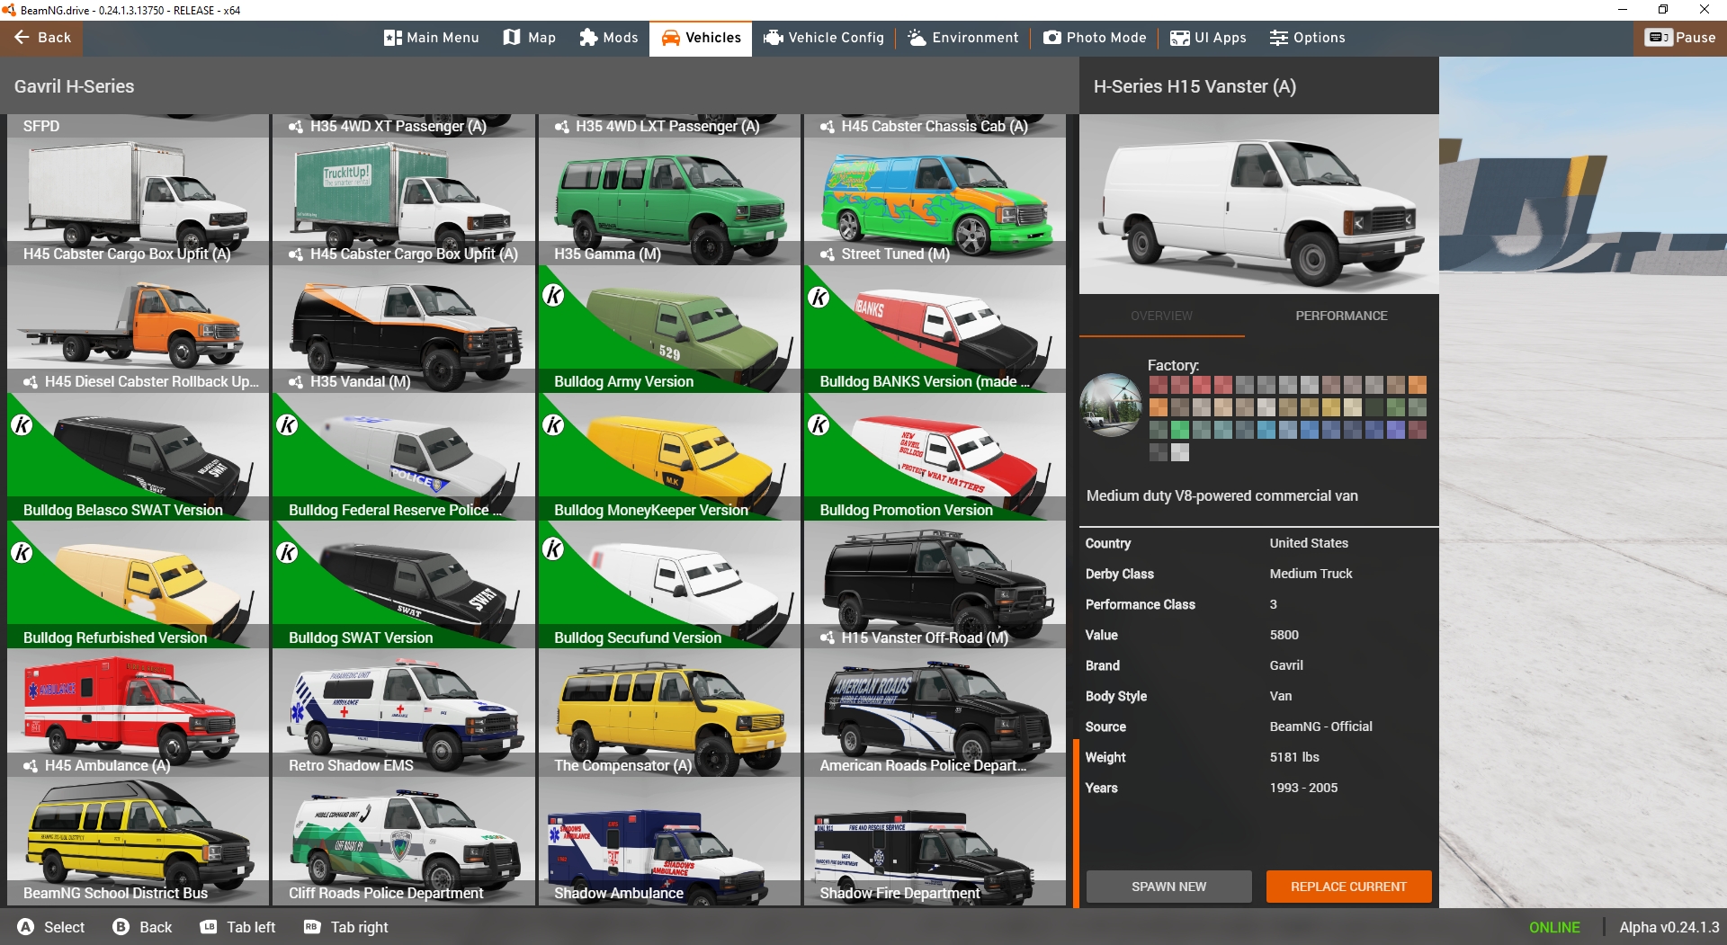1727x945 pixels.
Task: Switch to the Overview tab
Action: (x=1161, y=316)
